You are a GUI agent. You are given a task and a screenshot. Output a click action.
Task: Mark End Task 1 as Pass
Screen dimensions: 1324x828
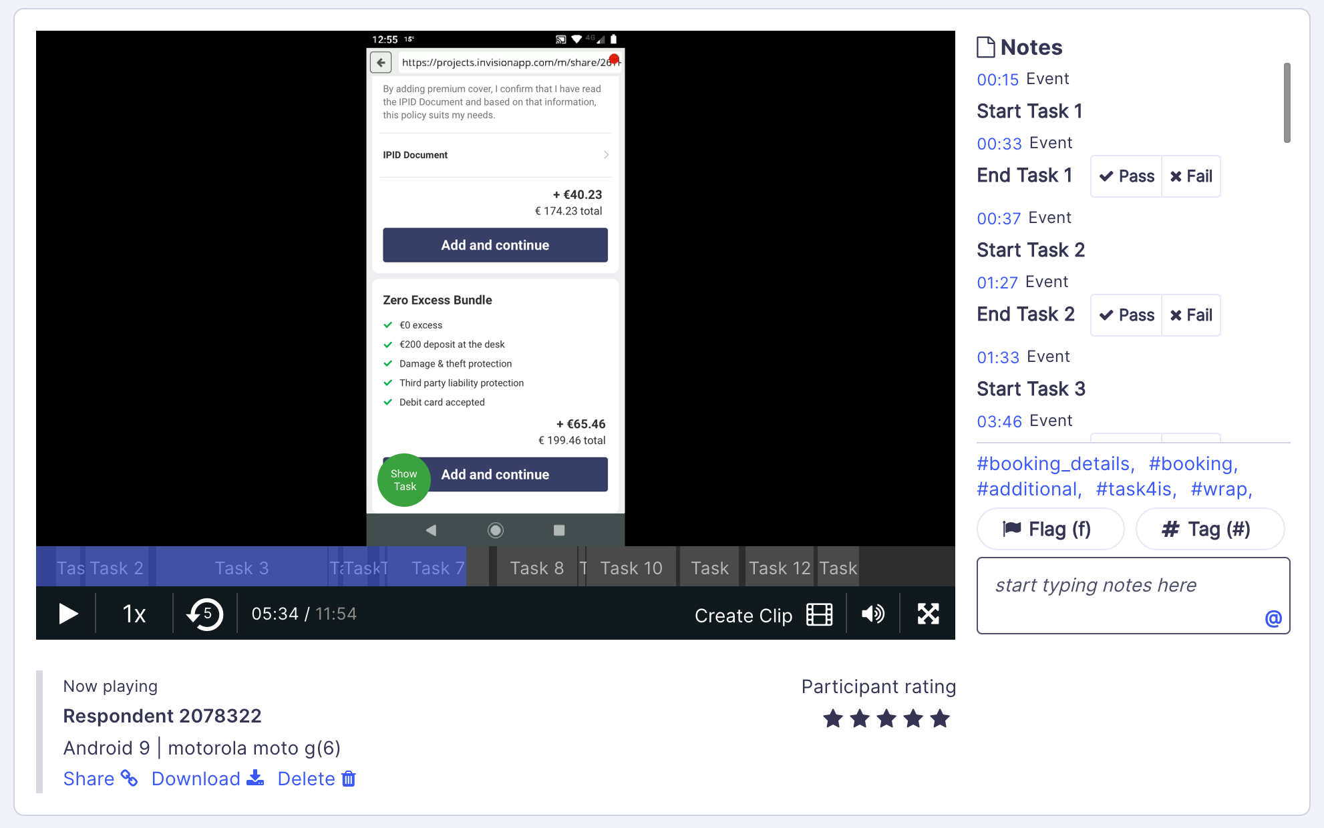click(x=1126, y=176)
